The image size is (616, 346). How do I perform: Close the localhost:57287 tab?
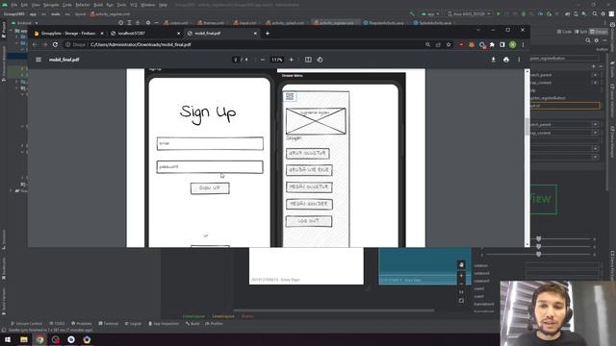pyautogui.click(x=178, y=34)
